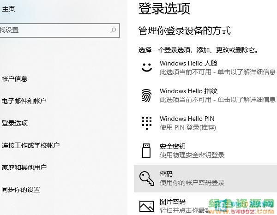277x215 pixels.
Task: Expand the 密码 option
Action: (x=205, y=179)
